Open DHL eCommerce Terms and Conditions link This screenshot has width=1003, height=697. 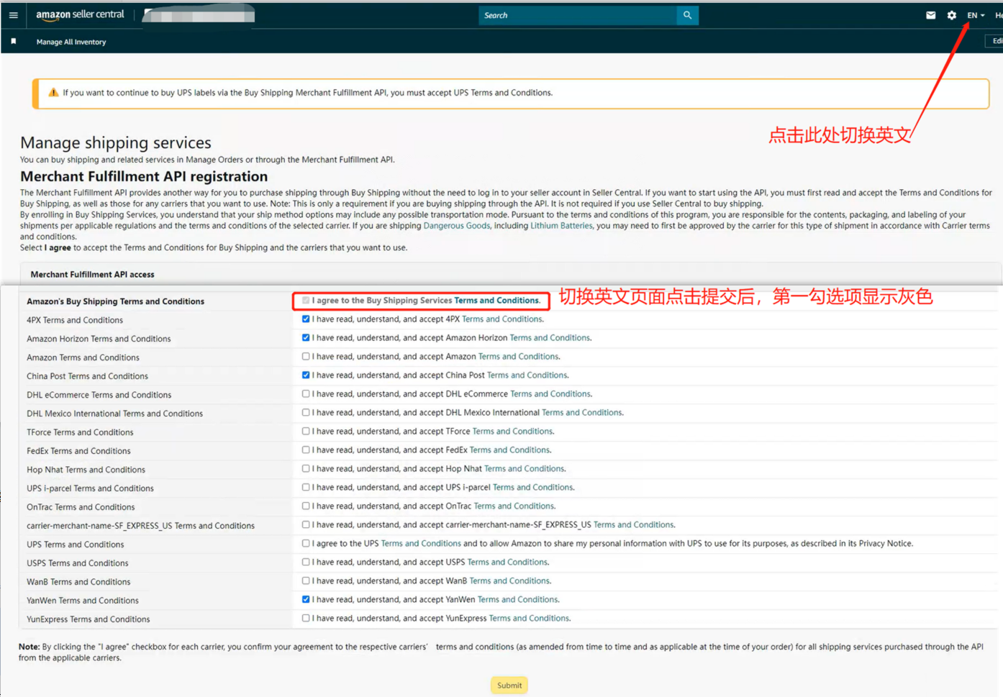tap(550, 393)
